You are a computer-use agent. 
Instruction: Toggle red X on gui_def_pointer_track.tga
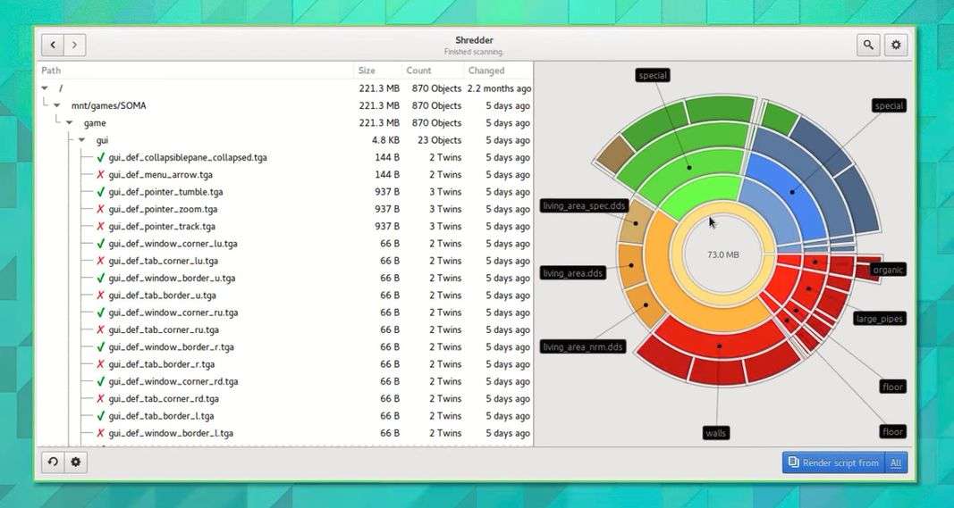(101, 226)
